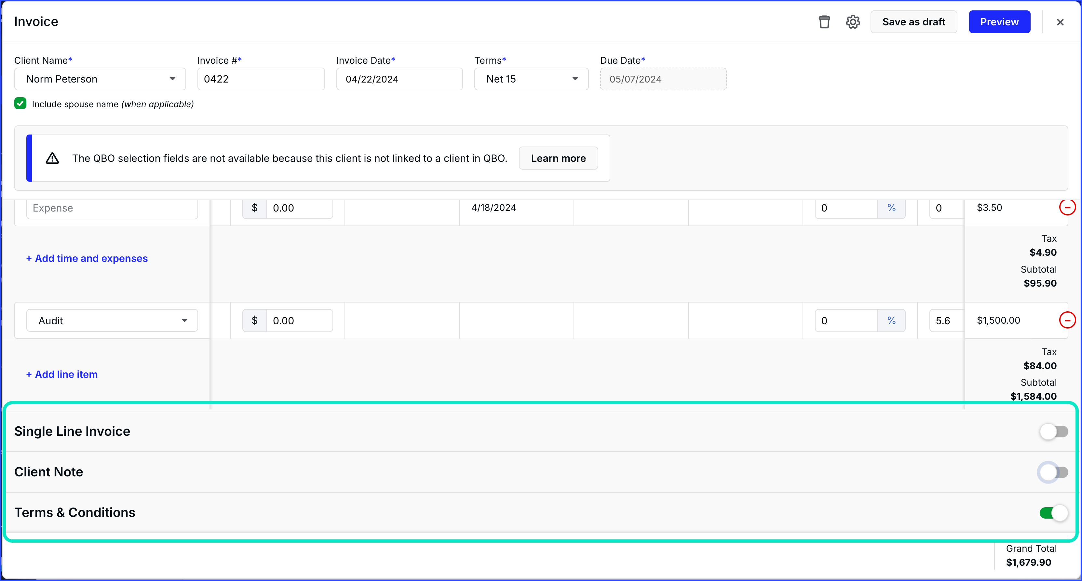Viewport: 1082px width, 581px height.
Task: Enable the Single Line Invoice toggle
Action: [x=1053, y=431]
